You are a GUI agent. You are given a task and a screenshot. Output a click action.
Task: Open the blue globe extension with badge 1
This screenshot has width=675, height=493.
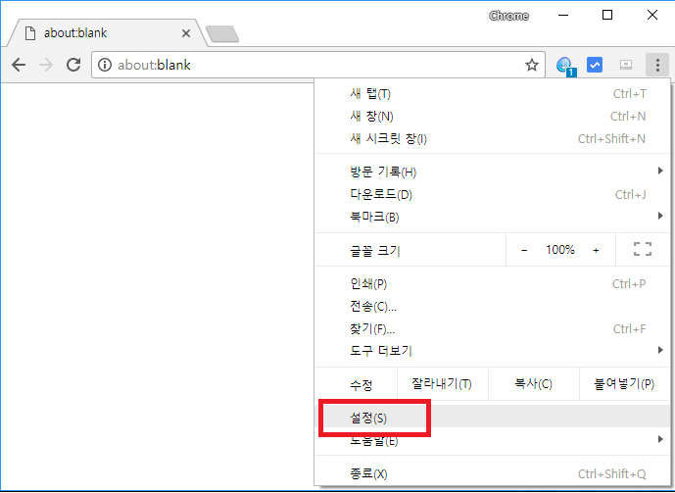pos(565,66)
